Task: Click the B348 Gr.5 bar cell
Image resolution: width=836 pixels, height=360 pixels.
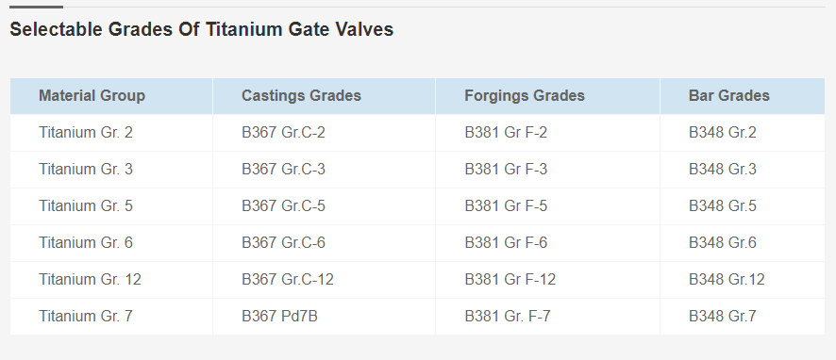Action: pos(743,206)
